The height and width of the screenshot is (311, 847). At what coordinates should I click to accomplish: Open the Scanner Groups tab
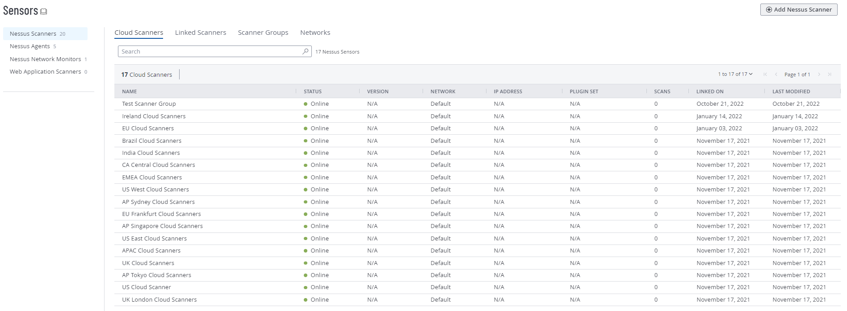[x=263, y=33]
